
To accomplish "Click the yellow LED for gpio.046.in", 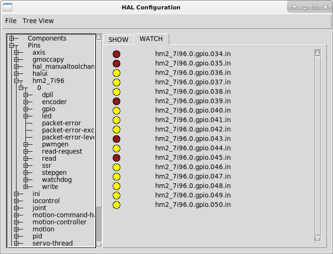I will pos(117,167).
